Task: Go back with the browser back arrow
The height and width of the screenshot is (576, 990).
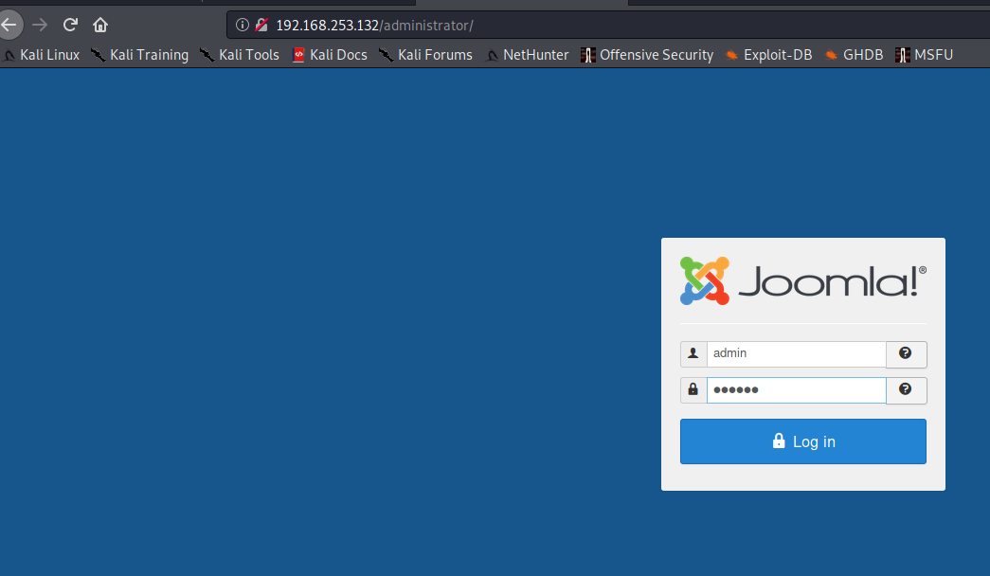Action: pos(9,26)
